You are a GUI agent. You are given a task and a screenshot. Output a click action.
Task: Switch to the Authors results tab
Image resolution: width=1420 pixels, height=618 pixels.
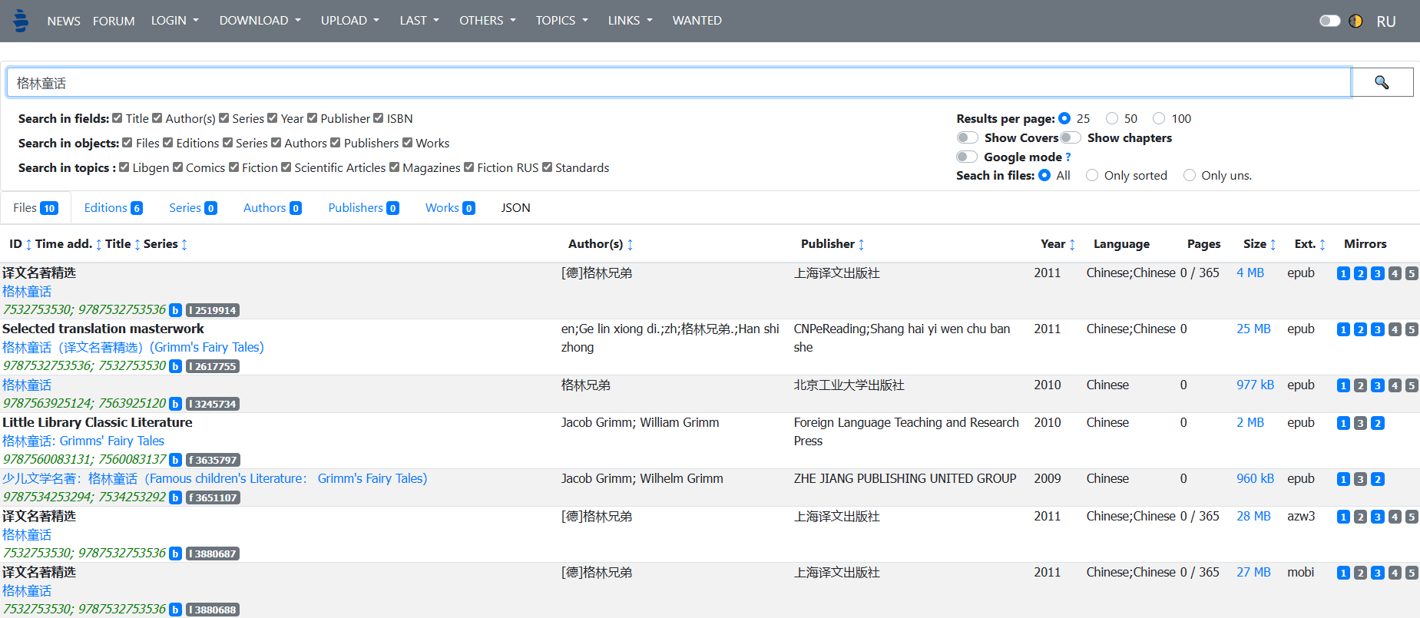pos(273,208)
